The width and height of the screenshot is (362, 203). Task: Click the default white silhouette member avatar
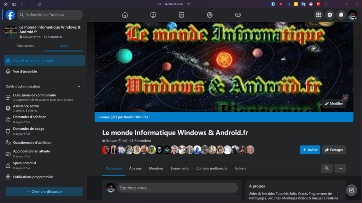(227, 150)
